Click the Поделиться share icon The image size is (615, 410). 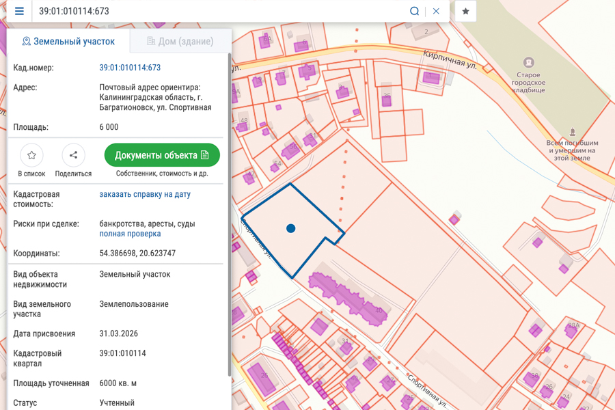[73, 155]
